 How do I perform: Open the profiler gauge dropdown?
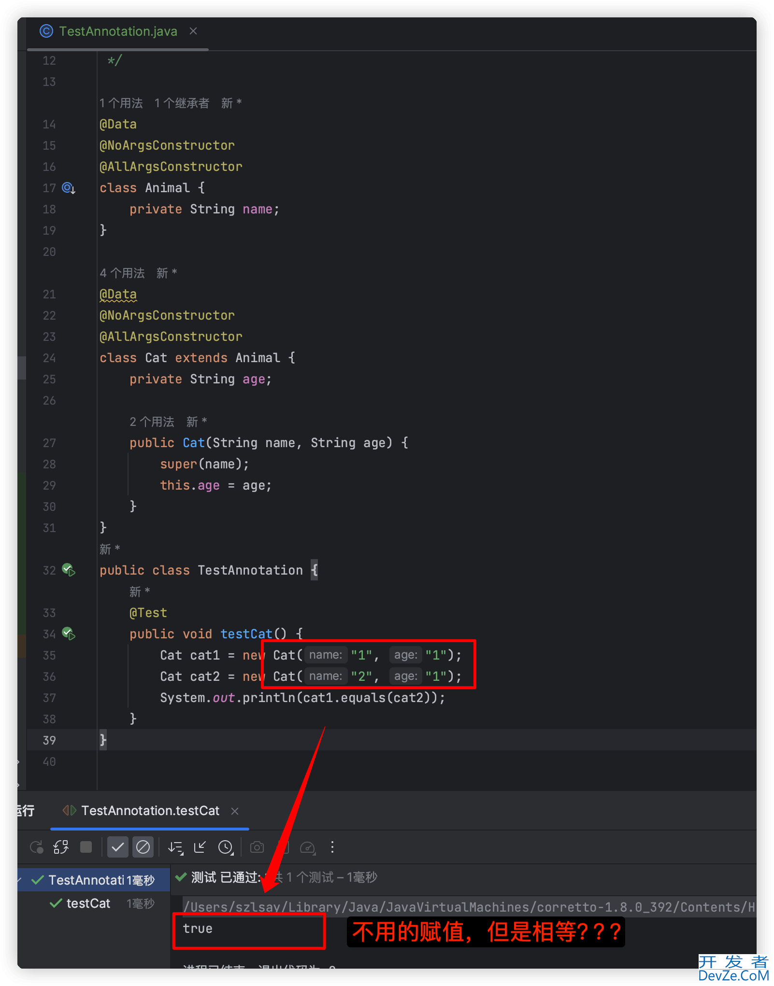(308, 847)
